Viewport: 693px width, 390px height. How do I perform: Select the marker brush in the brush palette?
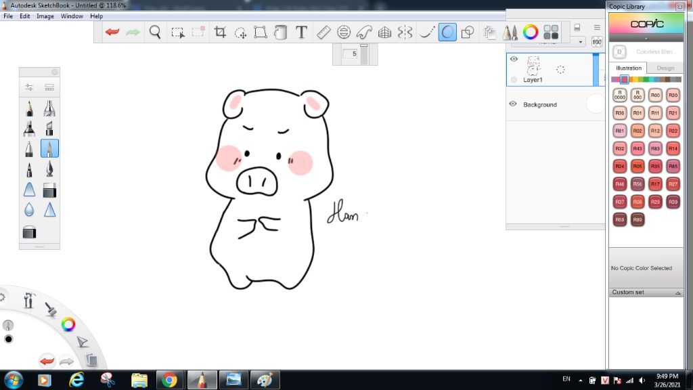tap(29, 129)
